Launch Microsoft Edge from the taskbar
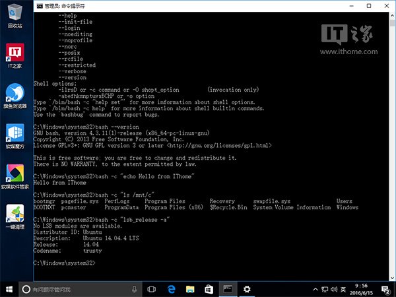Image resolution: width=396 pixels, height=297 pixels. coord(171,290)
